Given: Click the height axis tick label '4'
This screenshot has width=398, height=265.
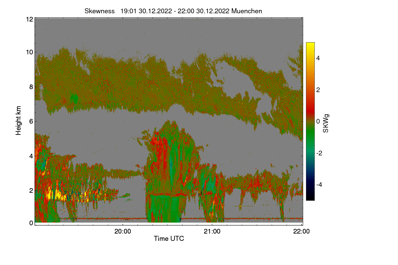Looking at the screenshot, I should click(x=31, y=156).
